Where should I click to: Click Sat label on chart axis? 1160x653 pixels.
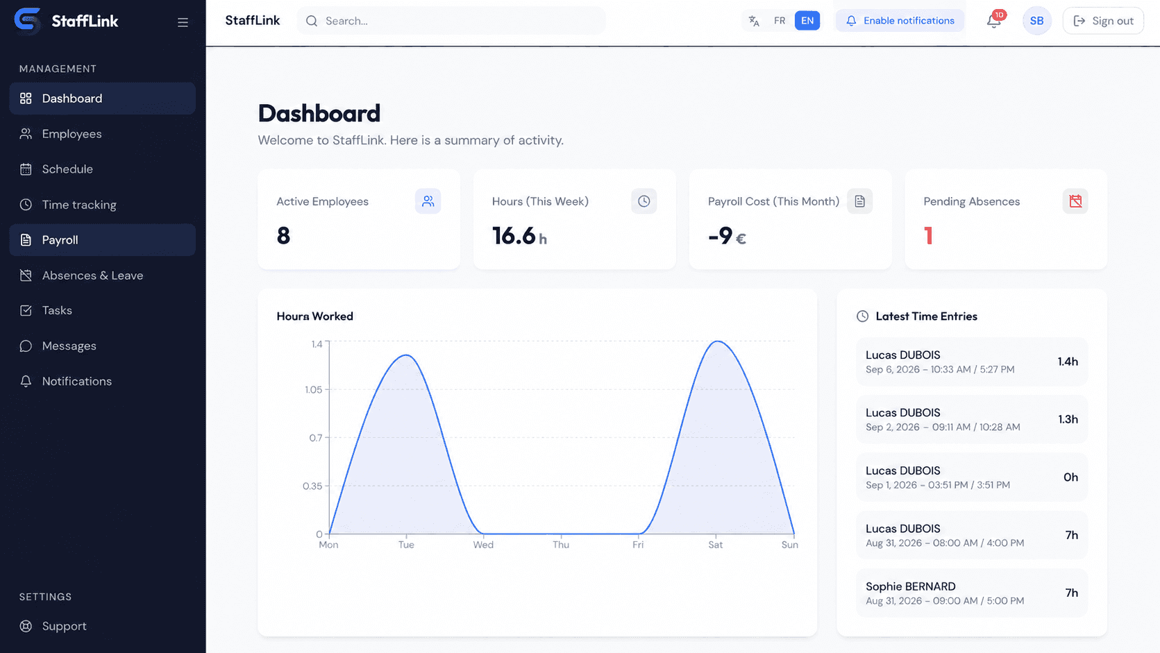(x=715, y=545)
